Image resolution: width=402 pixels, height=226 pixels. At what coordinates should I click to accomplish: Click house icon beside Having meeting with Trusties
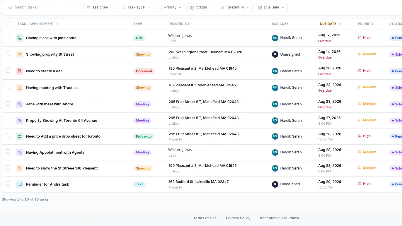[x=20, y=88]
